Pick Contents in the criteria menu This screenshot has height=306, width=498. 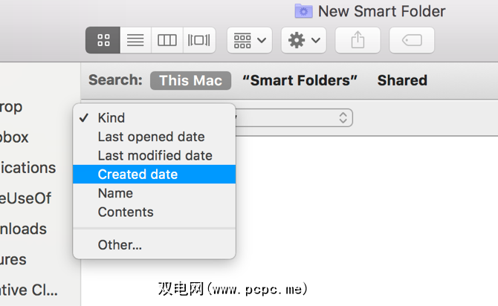click(x=126, y=212)
